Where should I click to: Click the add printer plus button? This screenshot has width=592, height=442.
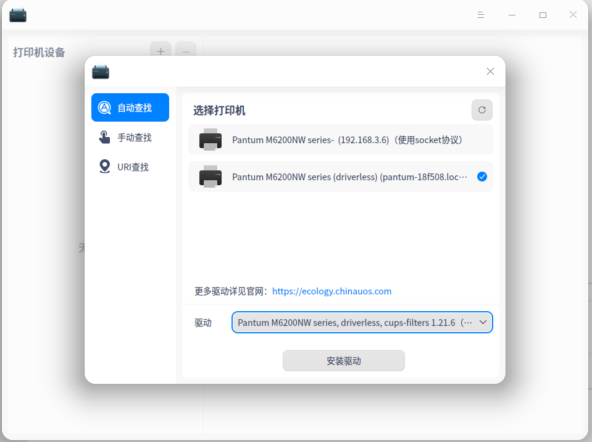[x=161, y=52]
